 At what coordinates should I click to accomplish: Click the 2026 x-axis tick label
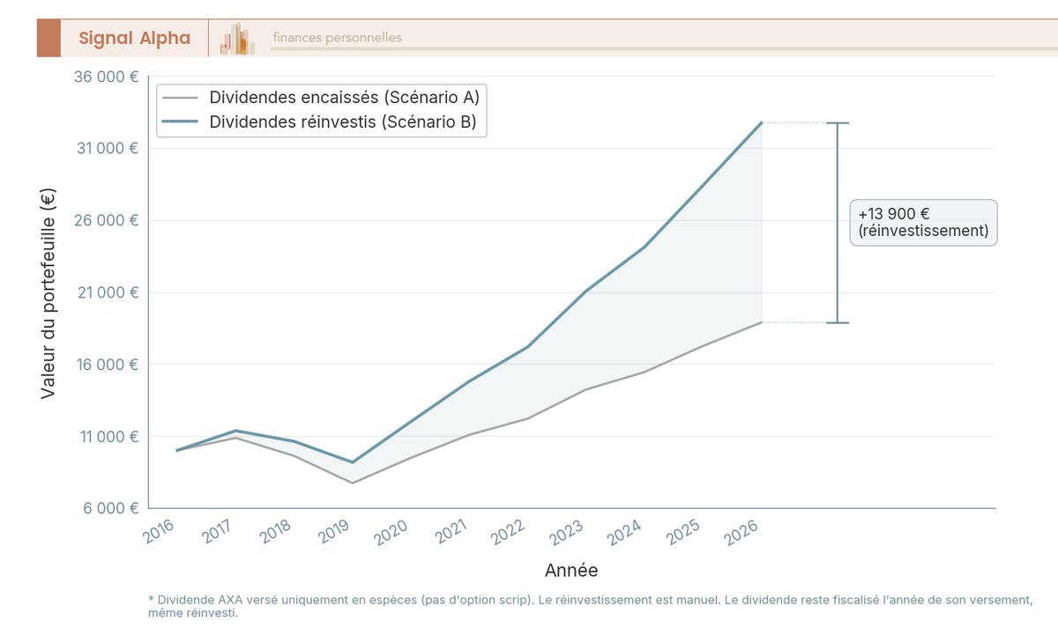point(741,532)
